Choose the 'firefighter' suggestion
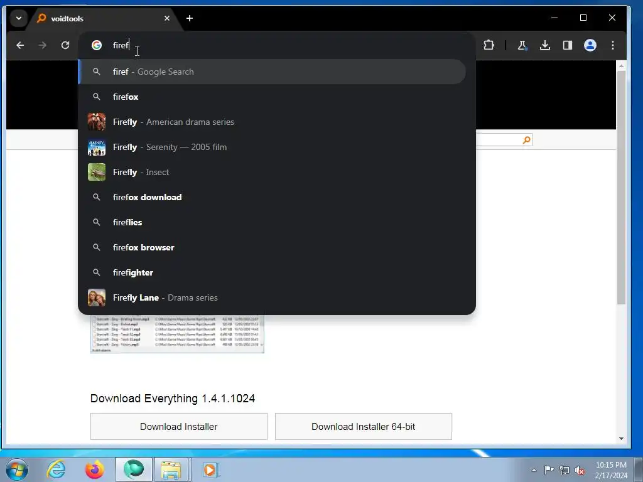This screenshot has width=643, height=482. coord(273,272)
